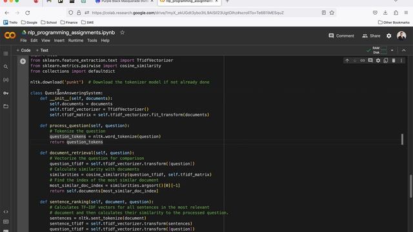Open the Help menu
This screenshot has height=232, width=413.
tap(105, 41)
